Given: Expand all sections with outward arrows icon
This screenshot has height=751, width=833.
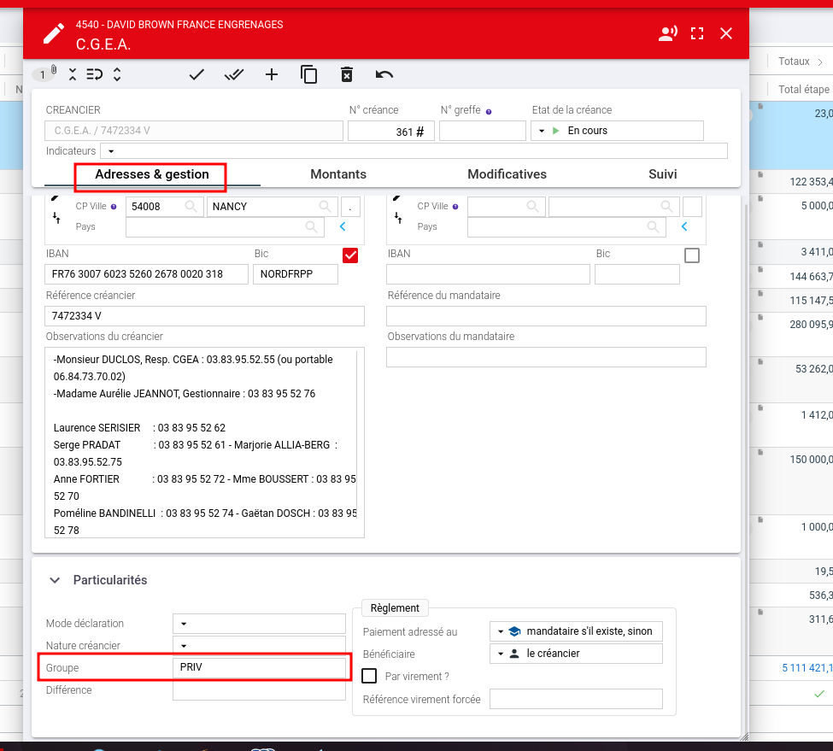Looking at the screenshot, I should tap(117, 74).
